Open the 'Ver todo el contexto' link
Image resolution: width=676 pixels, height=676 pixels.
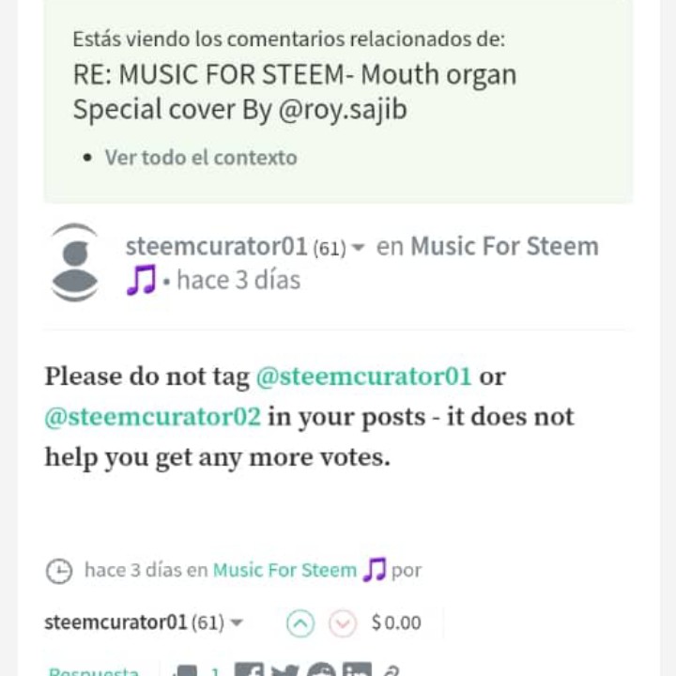200,157
